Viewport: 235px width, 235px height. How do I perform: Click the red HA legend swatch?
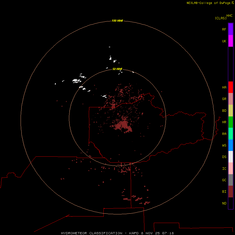231,87
